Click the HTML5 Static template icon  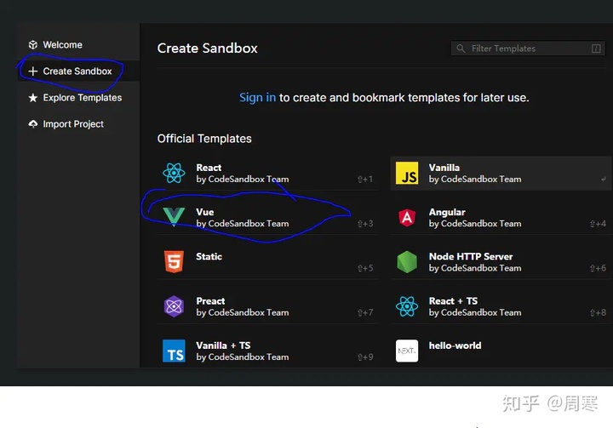click(174, 261)
